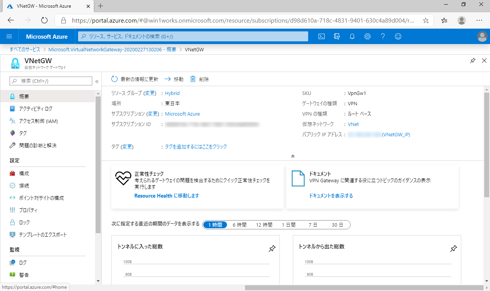Open ロック in the sidebar

pos(48,222)
